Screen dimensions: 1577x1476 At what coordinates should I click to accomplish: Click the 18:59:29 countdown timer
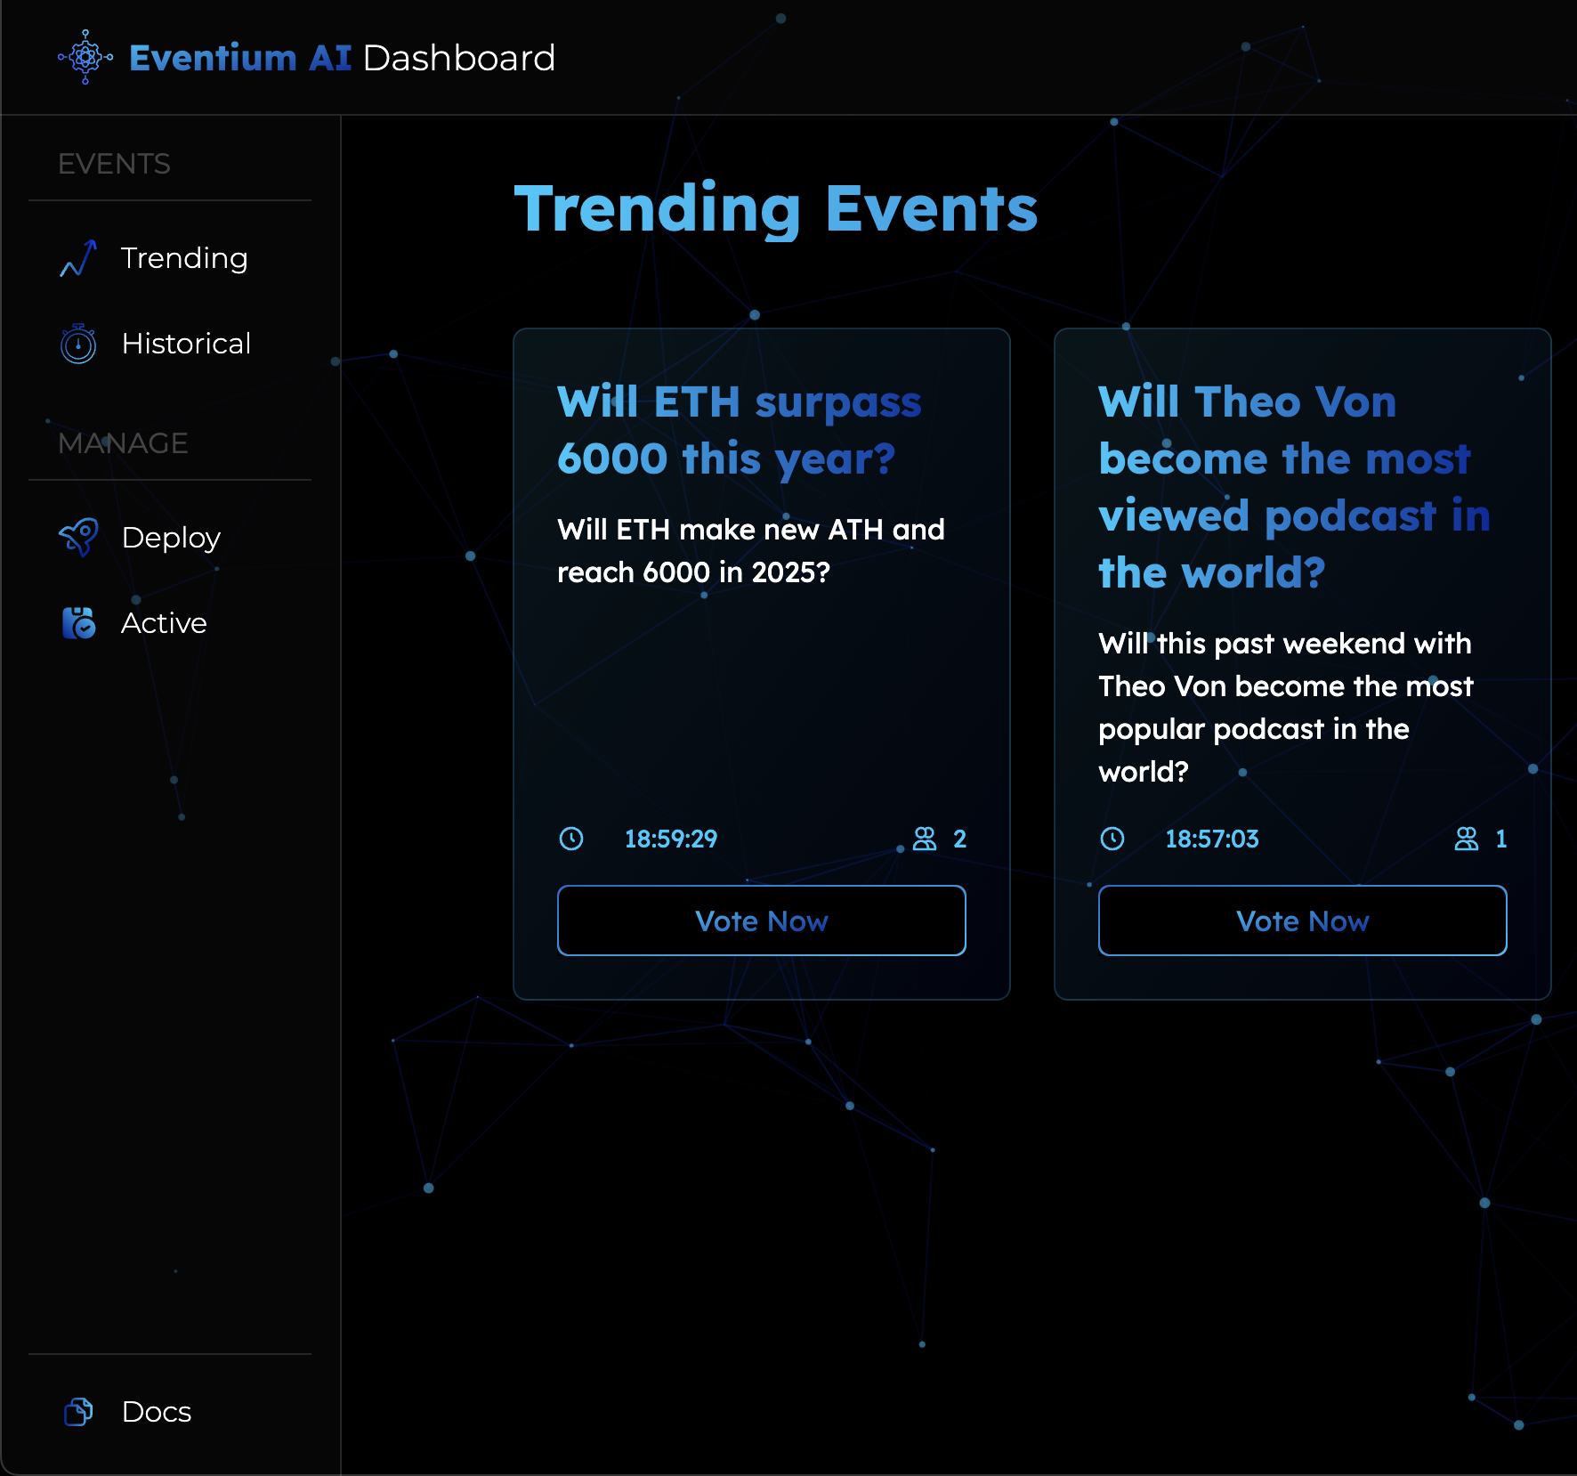pyautogui.click(x=671, y=839)
